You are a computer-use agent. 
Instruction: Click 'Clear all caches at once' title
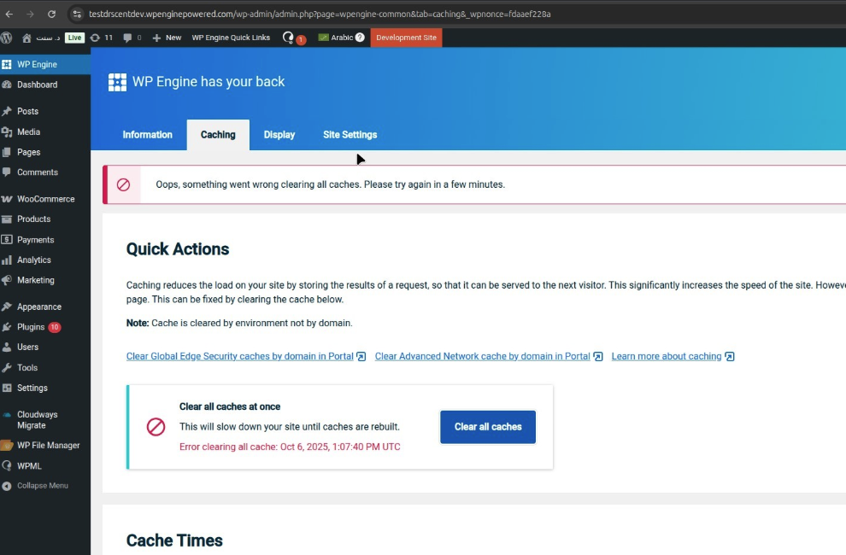(230, 406)
